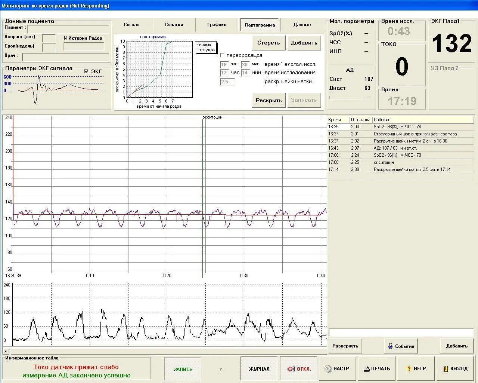This screenshot has width=478, height=383.
Task: Click the окситоцин marker on chart
Action: 212,117
